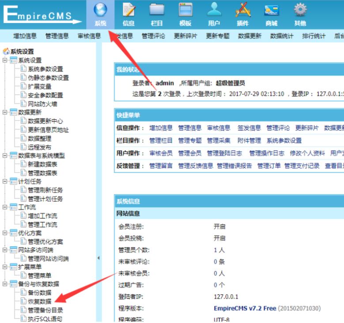This screenshot has height=323, width=344.
Task: Click 签发信息 quick menu link
Action: pos(249,128)
